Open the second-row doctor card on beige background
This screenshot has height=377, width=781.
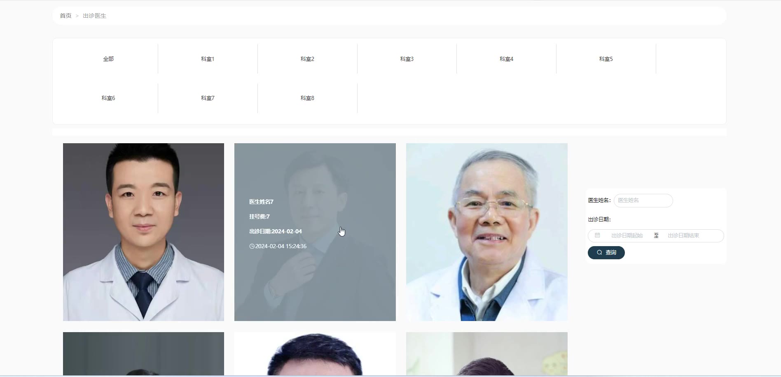click(x=487, y=354)
